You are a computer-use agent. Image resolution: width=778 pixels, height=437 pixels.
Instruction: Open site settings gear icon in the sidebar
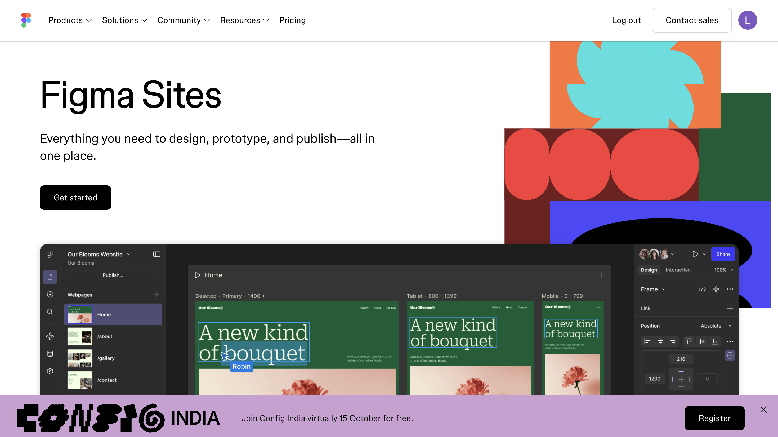[x=50, y=371]
